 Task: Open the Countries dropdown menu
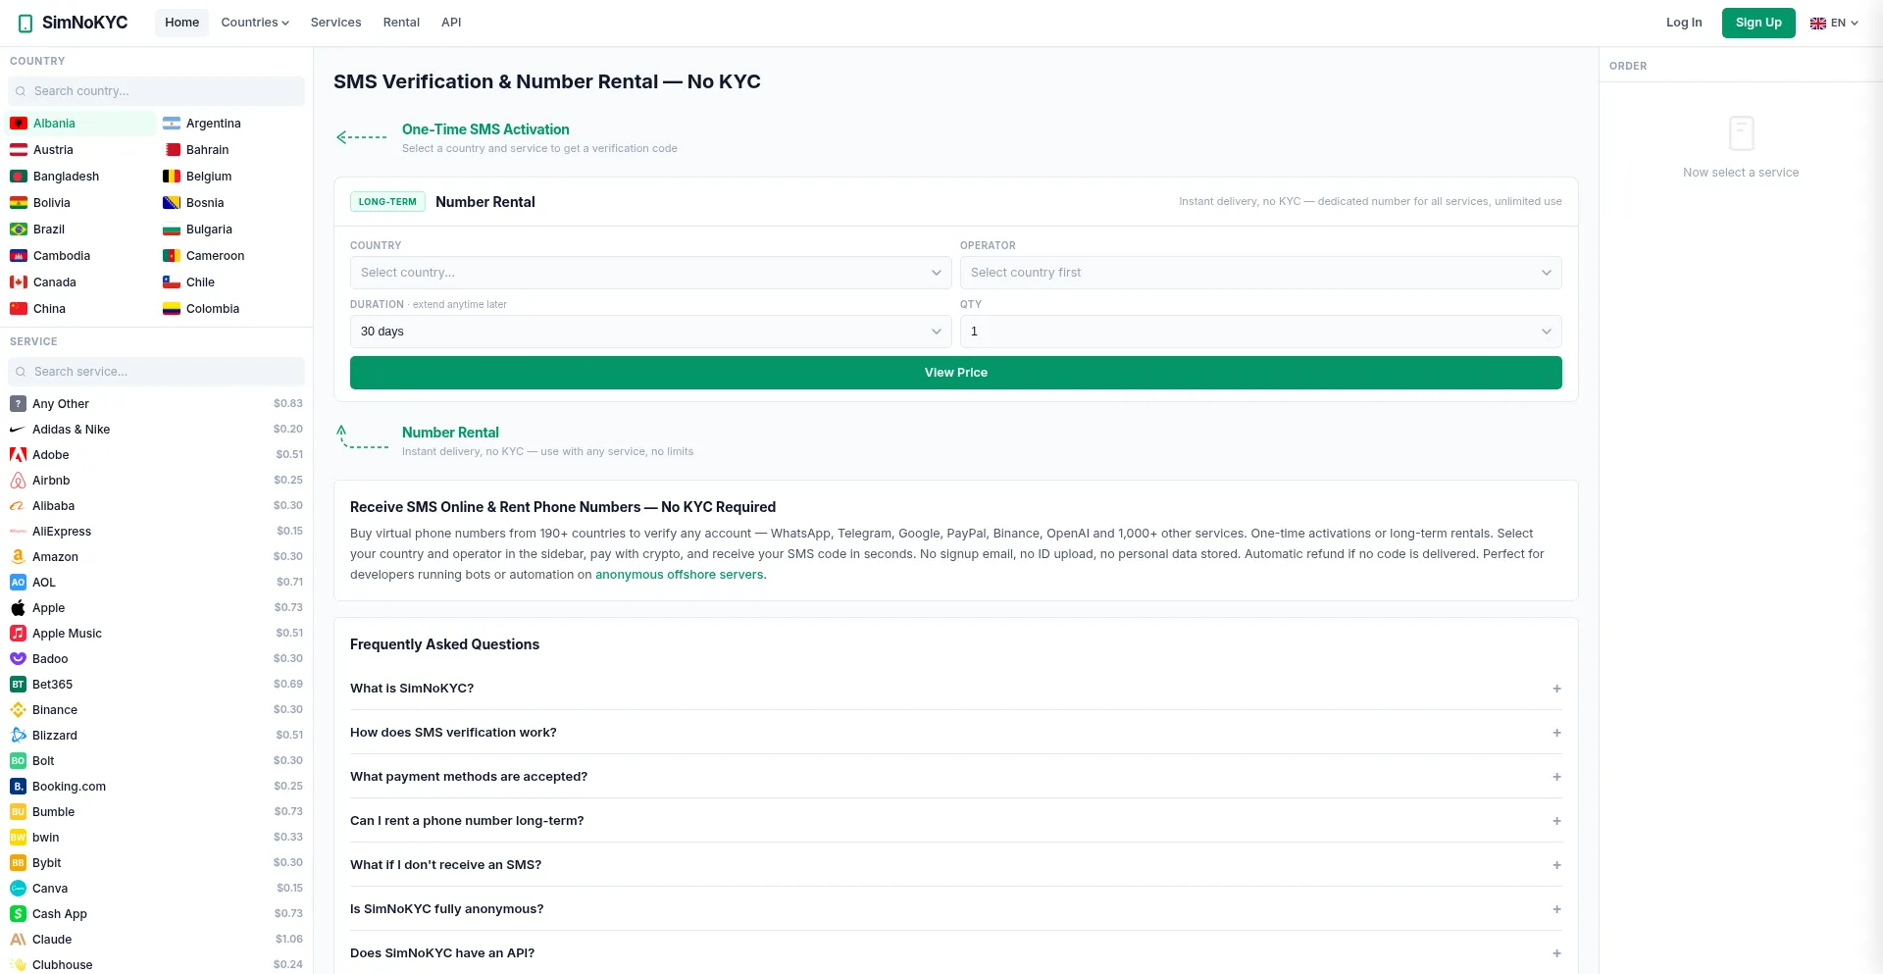point(255,23)
